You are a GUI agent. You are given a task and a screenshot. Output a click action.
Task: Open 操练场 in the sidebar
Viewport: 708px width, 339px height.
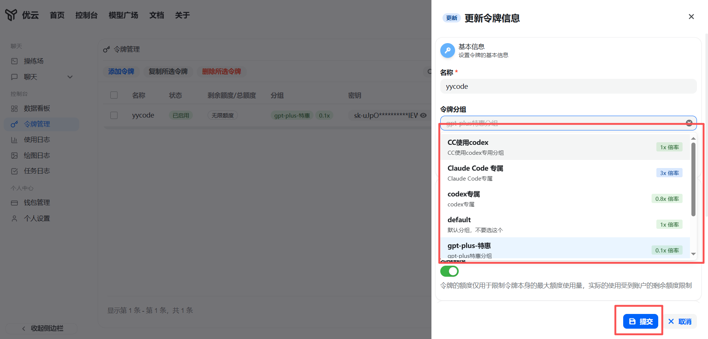pos(34,61)
